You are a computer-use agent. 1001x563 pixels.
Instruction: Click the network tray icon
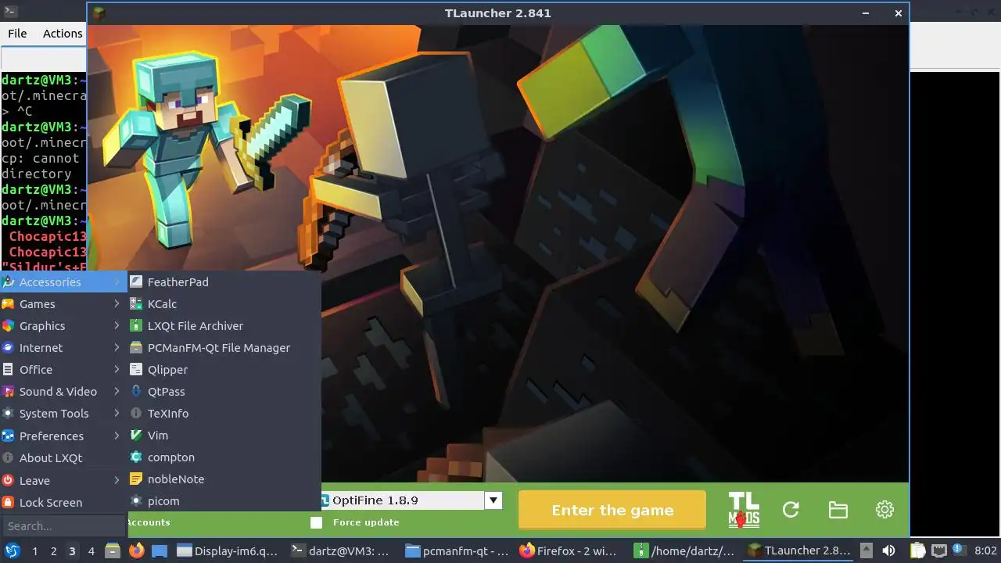click(x=938, y=550)
